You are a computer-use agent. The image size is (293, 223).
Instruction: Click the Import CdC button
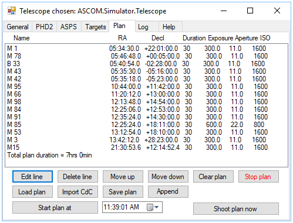pos(78,192)
